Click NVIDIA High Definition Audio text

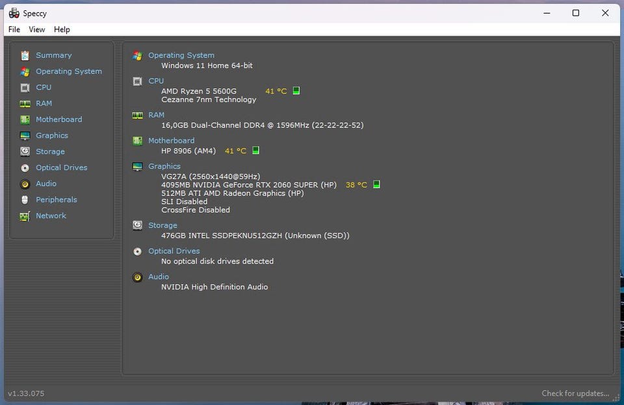pyautogui.click(x=214, y=287)
